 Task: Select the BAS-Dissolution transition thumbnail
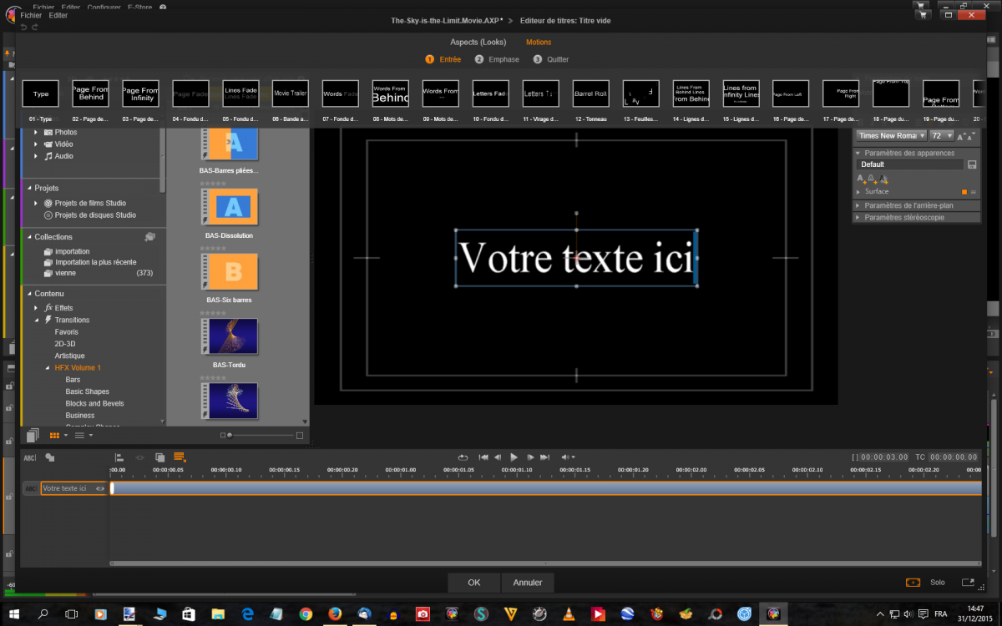point(230,207)
